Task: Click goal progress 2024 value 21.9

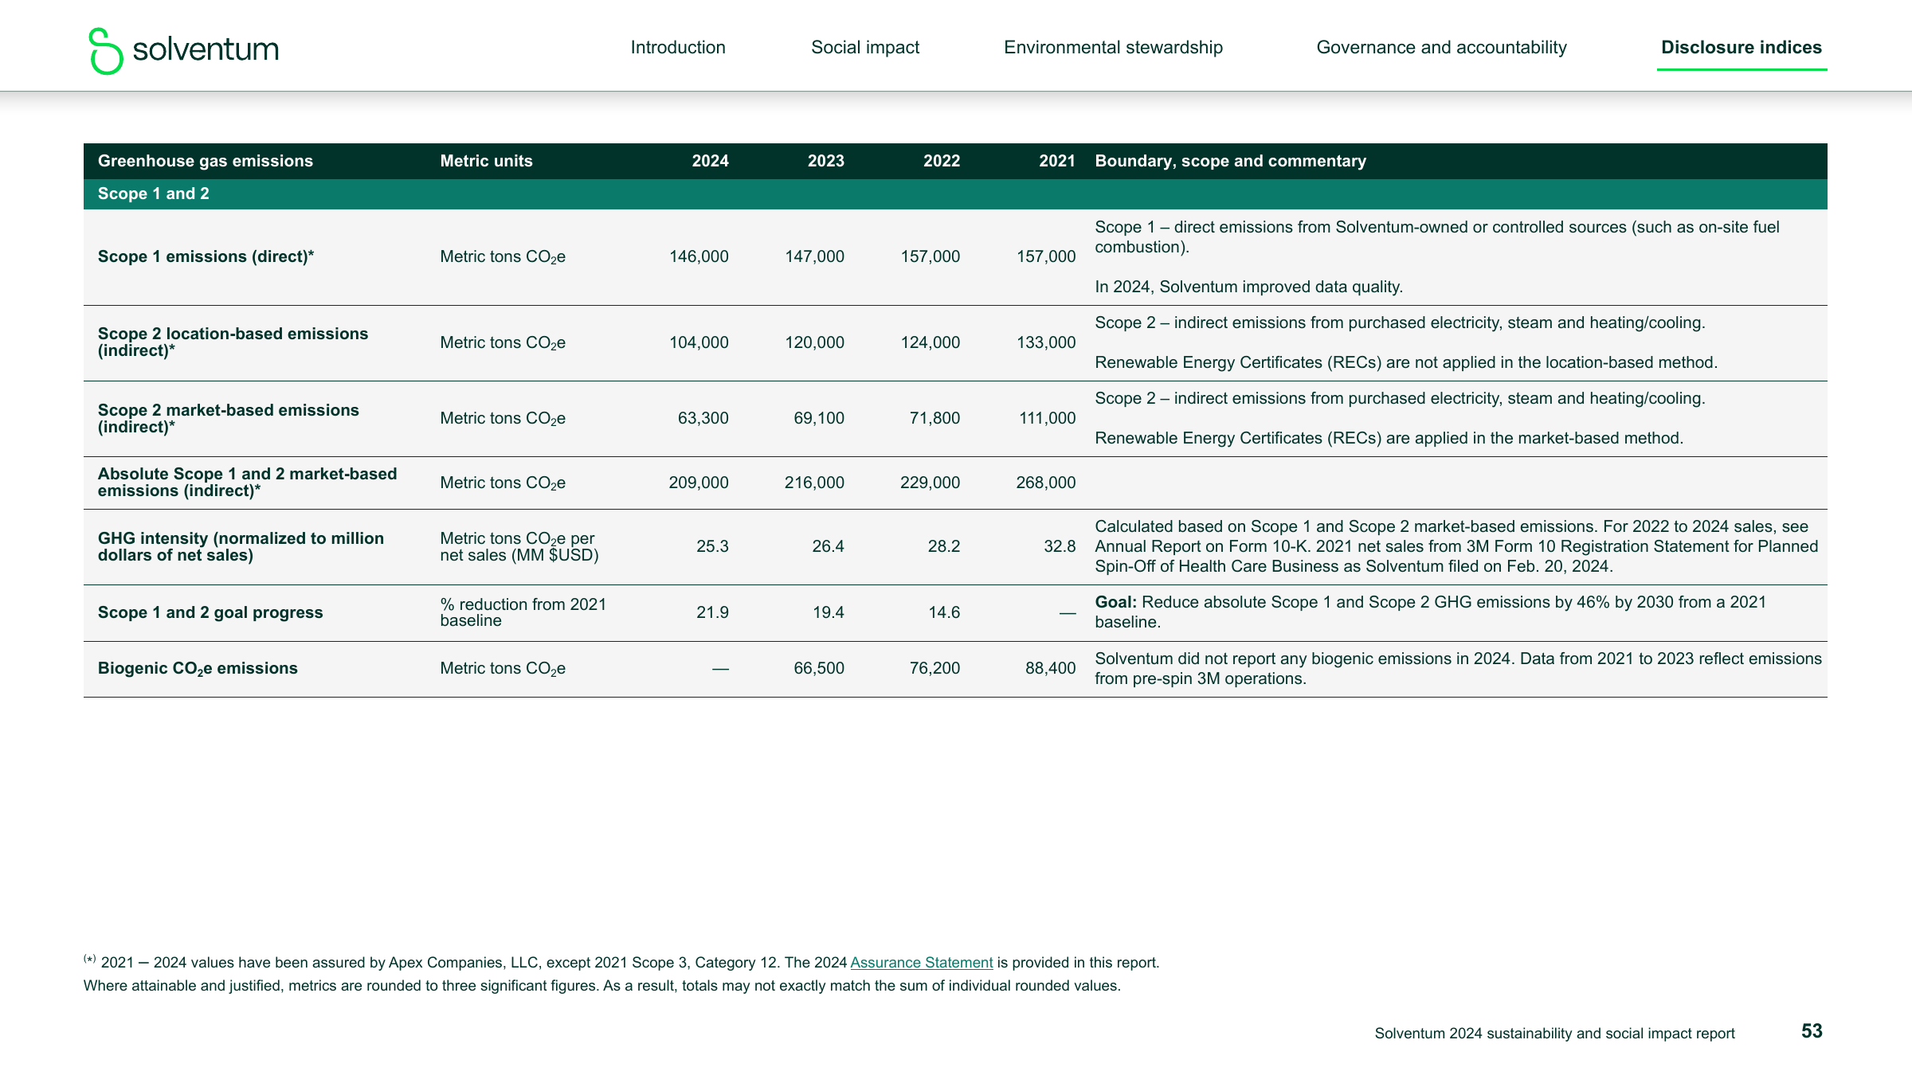Action: [x=712, y=612]
